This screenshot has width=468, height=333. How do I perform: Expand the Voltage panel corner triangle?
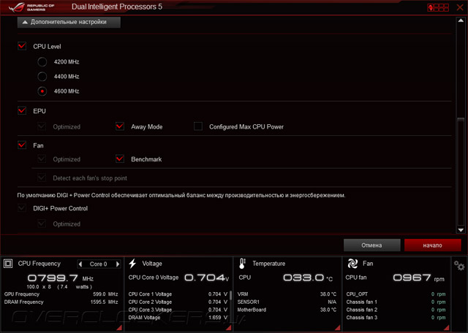(229, 328)
